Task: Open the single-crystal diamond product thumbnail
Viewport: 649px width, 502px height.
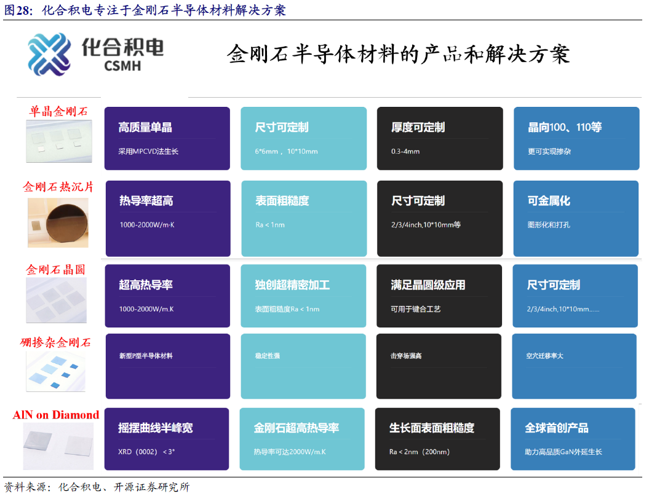Action: coord(59,141)
